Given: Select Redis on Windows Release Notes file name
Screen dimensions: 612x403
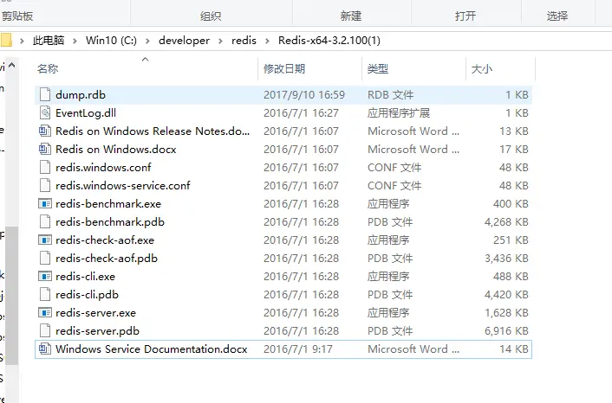Looking at the screenshot, I should (x=153, y=131).
